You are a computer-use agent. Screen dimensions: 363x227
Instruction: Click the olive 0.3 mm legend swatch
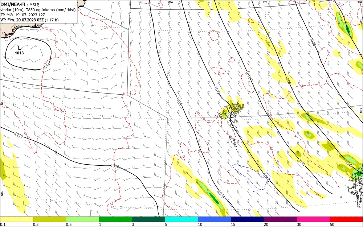pyautogui.click(x=49, y=219)
